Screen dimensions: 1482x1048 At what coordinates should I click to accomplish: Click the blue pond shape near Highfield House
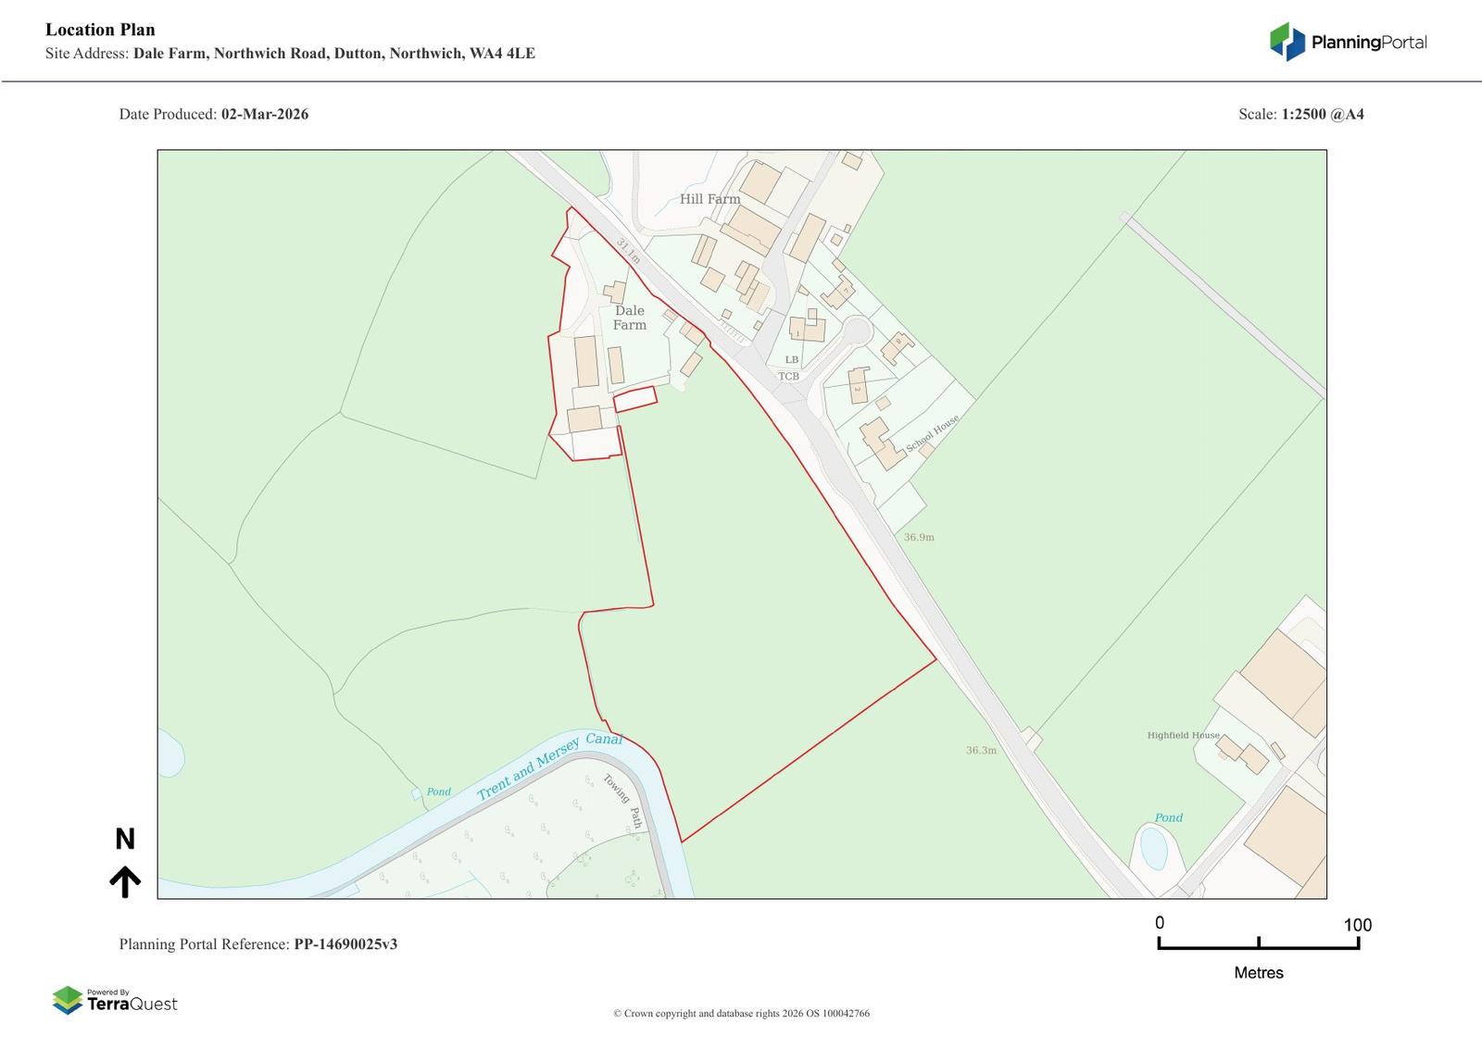[x=1153, y=848]
